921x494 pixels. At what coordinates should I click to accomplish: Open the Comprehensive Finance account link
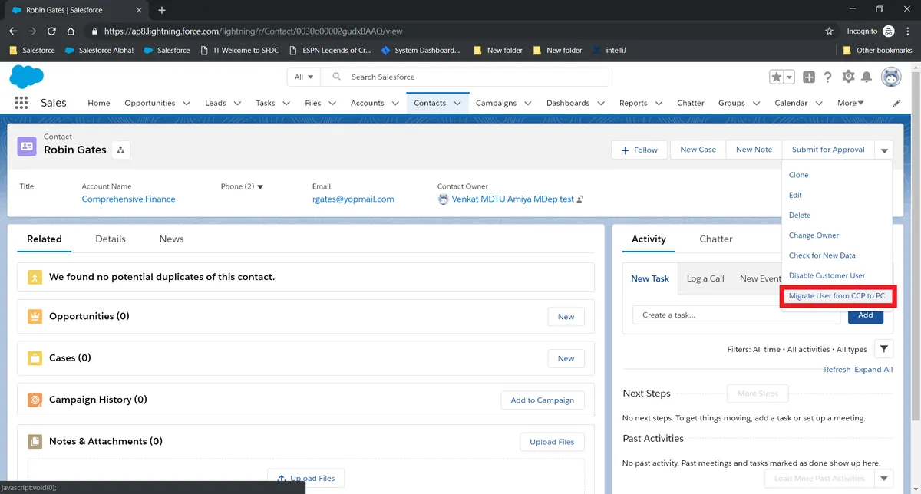click(128, 199)
